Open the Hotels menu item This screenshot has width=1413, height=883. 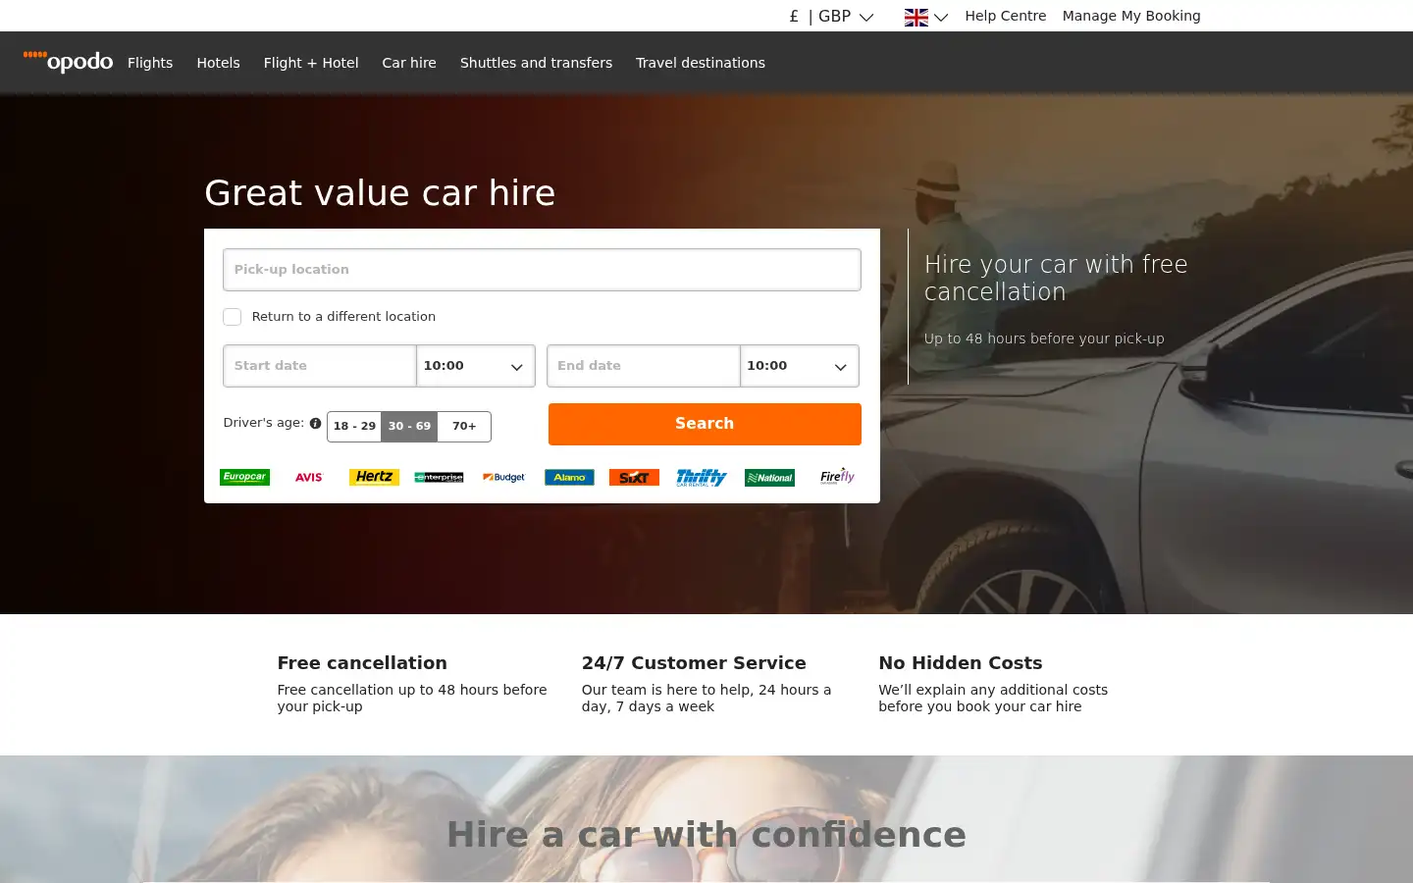(x=218, y=63)
